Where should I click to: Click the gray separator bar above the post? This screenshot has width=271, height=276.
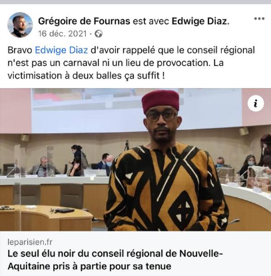pos(135,2)
